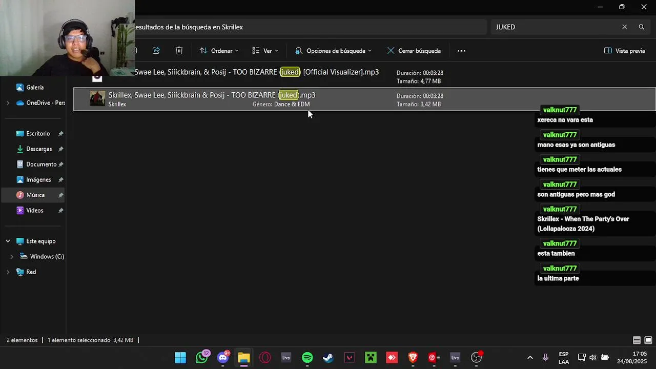Viewport: 656px width, 369px height.
Task: Open Brave browser from the taskbar
Action: 413,358
